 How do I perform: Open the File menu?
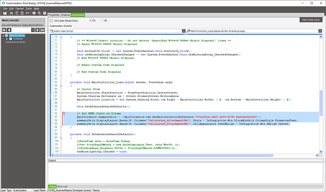(x=5, y=8)
